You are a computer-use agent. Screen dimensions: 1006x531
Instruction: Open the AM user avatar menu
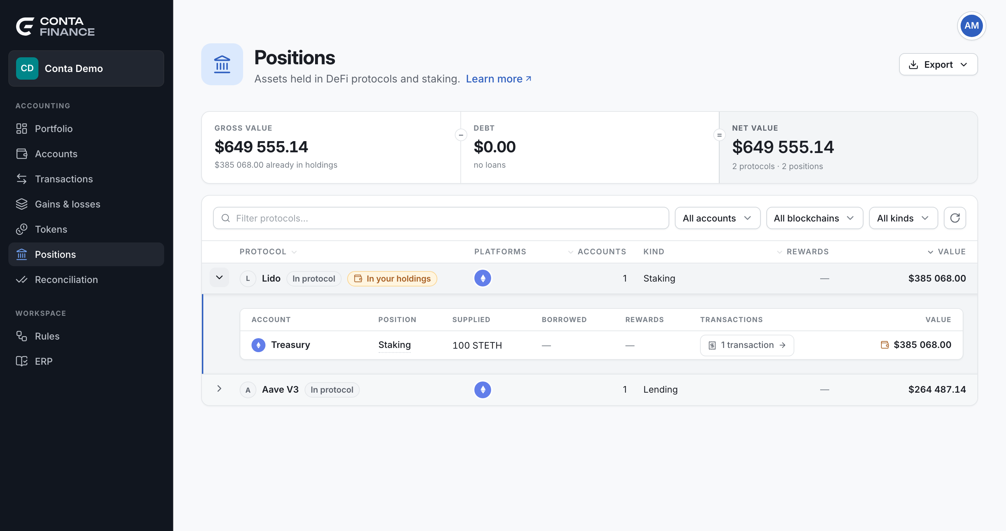pos(971,26)
